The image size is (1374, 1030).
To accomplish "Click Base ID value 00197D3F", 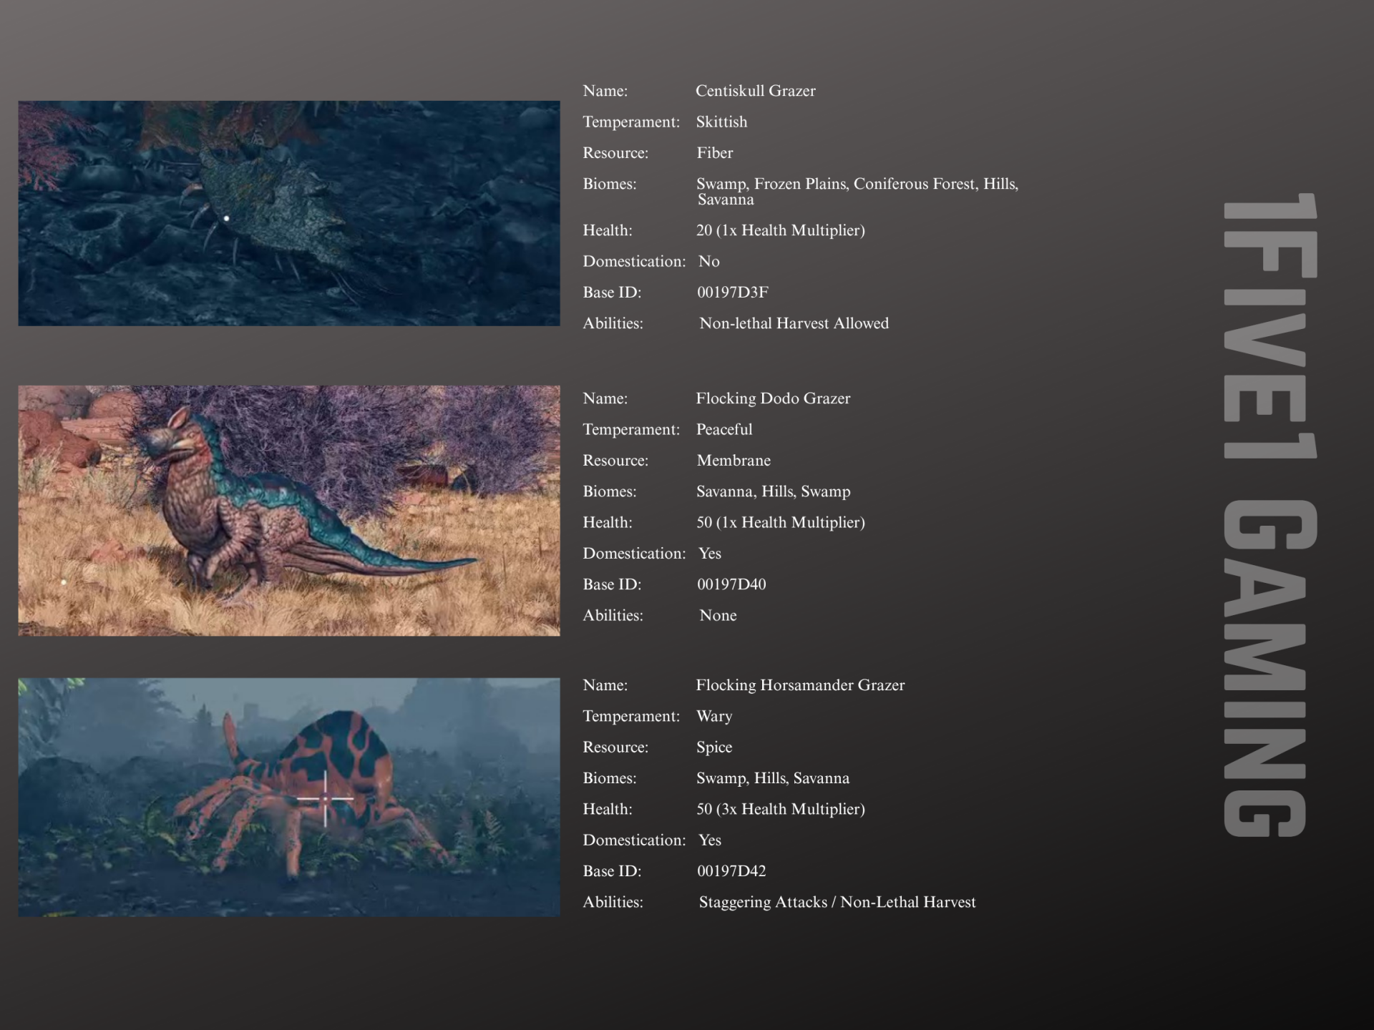I will pyautogui.click(x=732, y=292).
